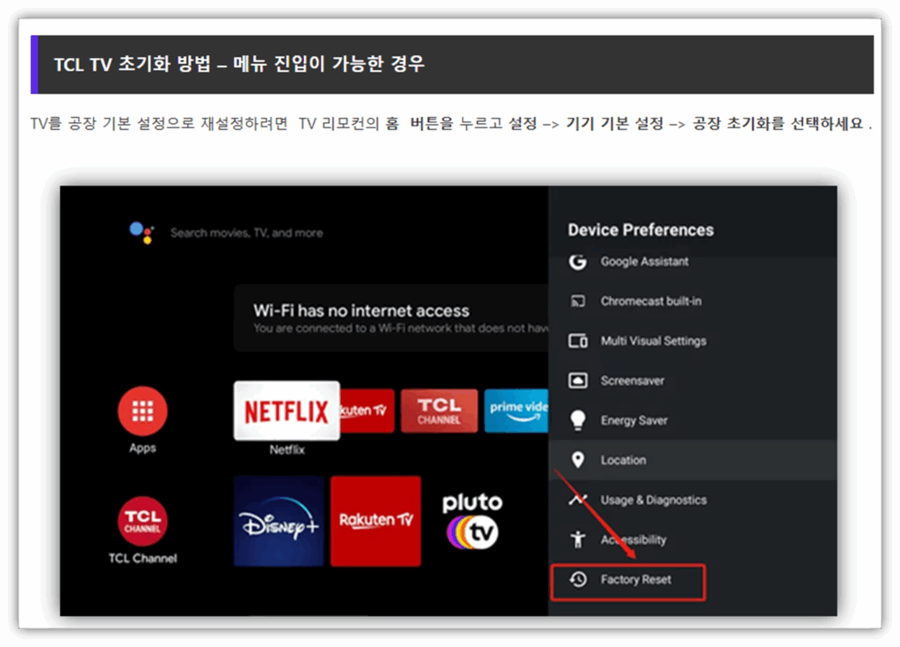Select Google Assistant menu entry
The height and width of the screenshot is (647, 900).
(693, 261)
